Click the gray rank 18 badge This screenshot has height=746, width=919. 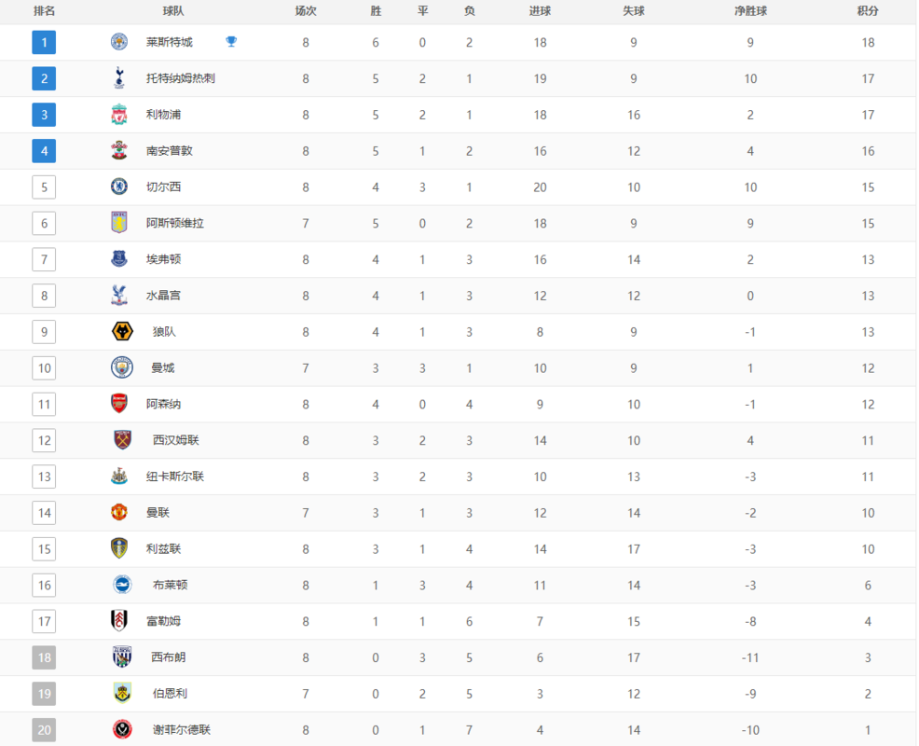point(44,657)
